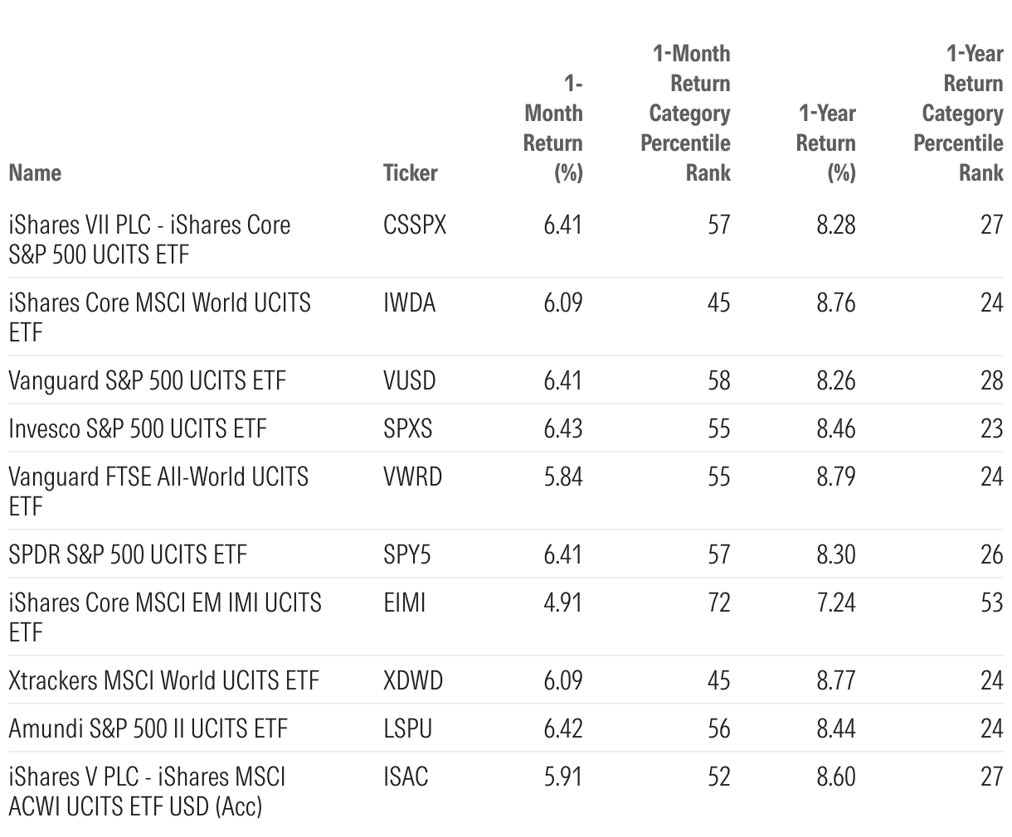
Task: Click 1-Month Return Category Percentile Rank header
Action: tap(686, 113)
